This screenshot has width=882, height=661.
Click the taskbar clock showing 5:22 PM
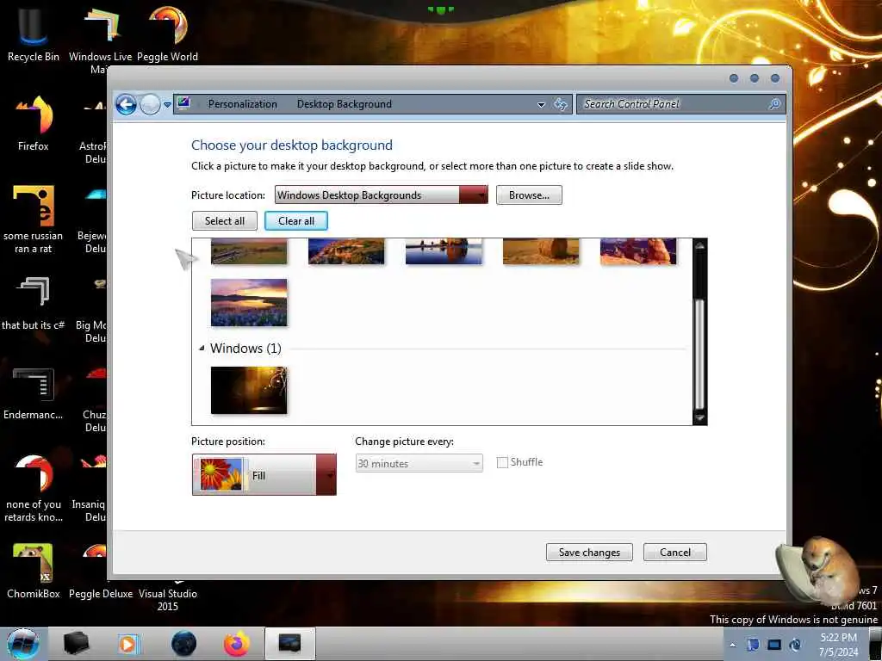(838, 645)
